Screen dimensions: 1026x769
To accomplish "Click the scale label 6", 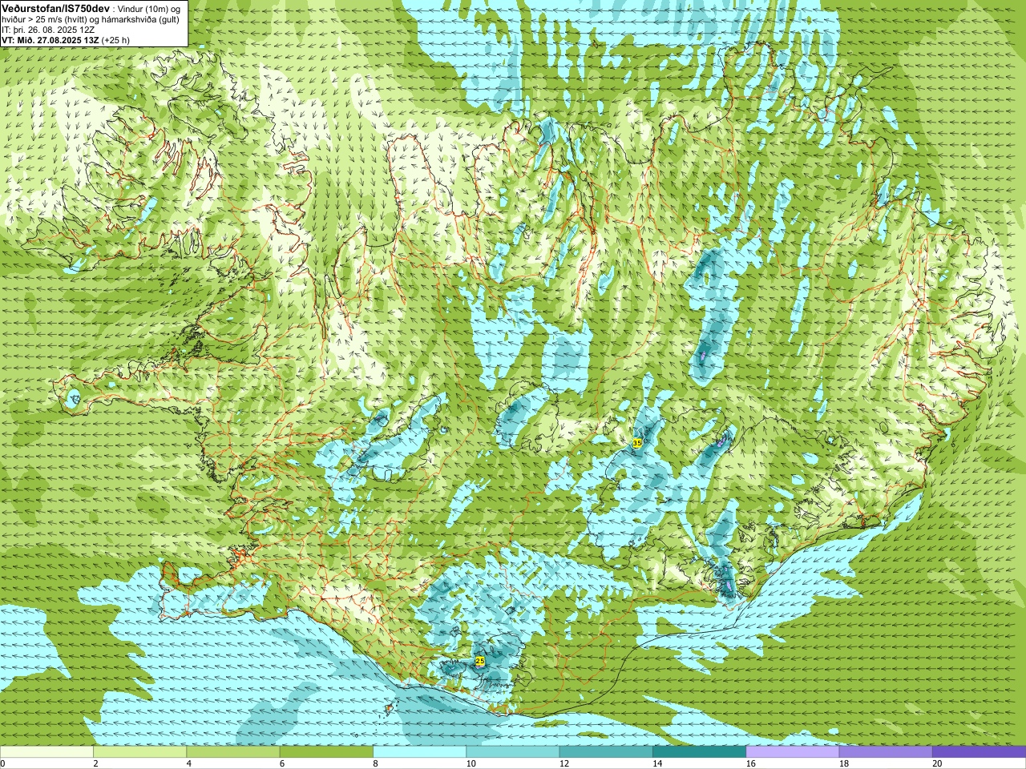I will point(281,763).
